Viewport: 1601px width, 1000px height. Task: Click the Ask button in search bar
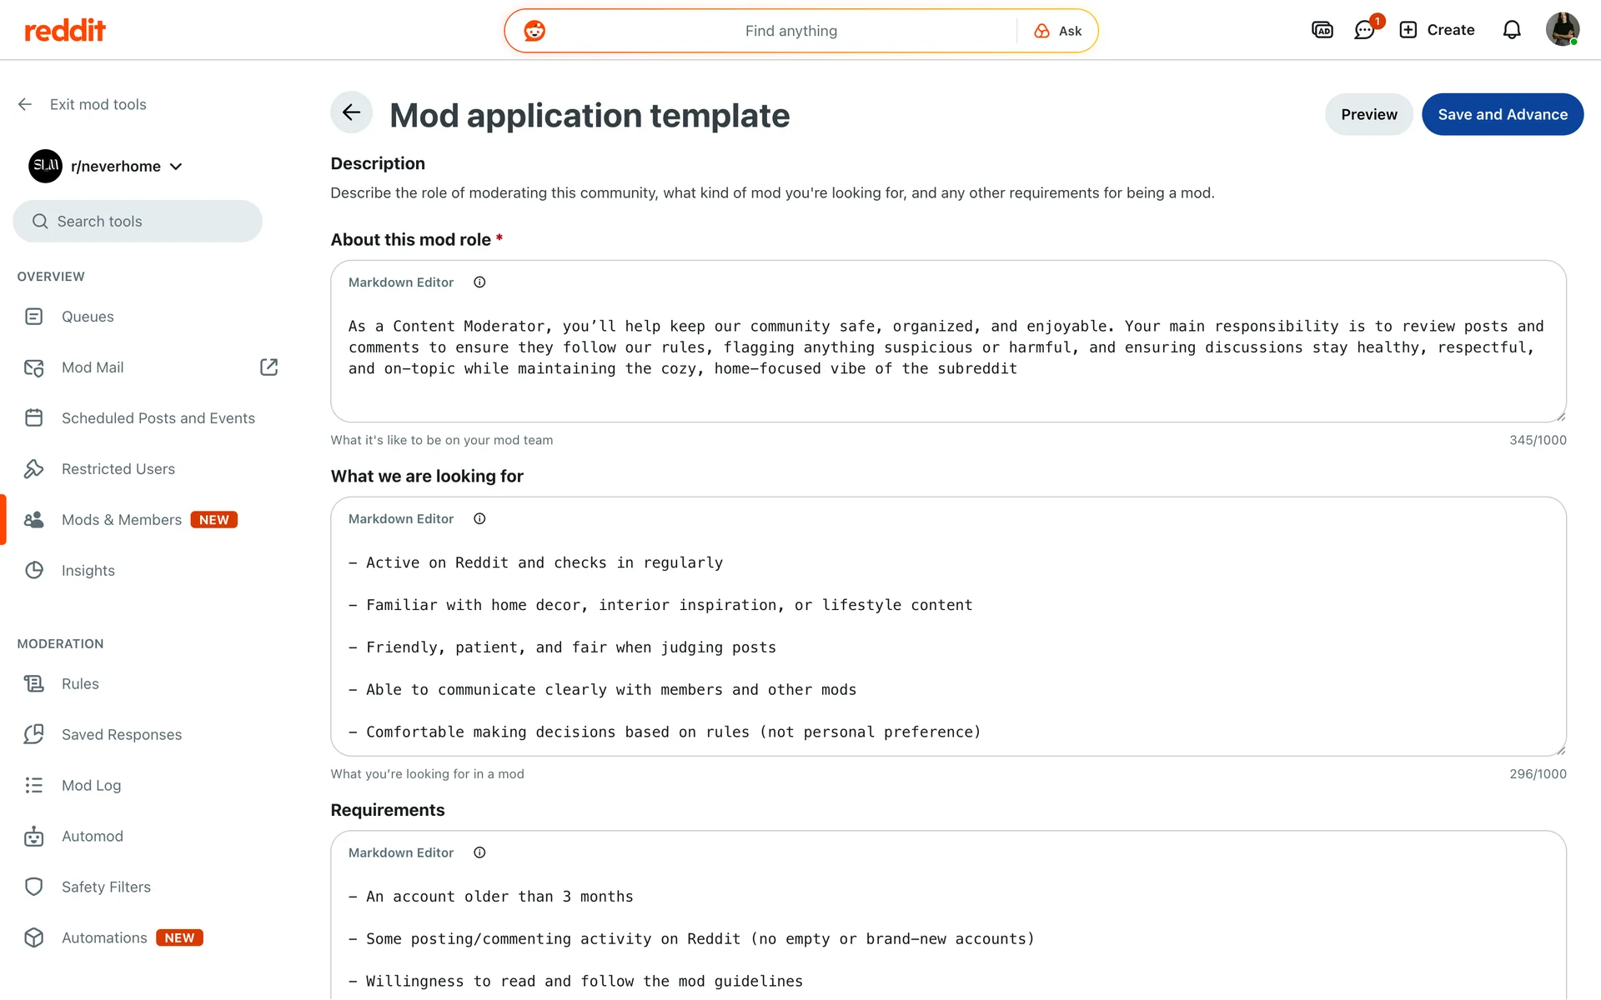[x=1058, y=31]
